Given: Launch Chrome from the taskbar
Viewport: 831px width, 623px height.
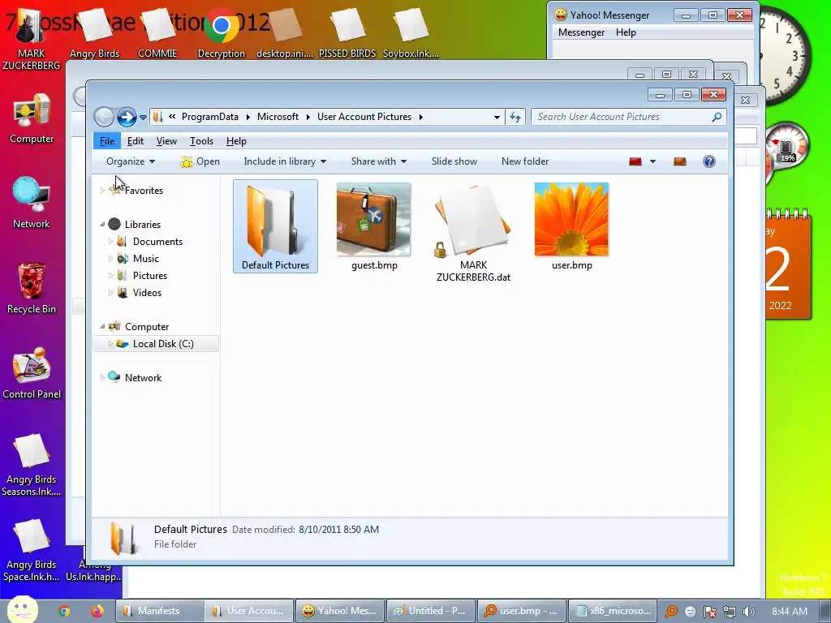Looking at the screenshot, I should tap(64, 611).
